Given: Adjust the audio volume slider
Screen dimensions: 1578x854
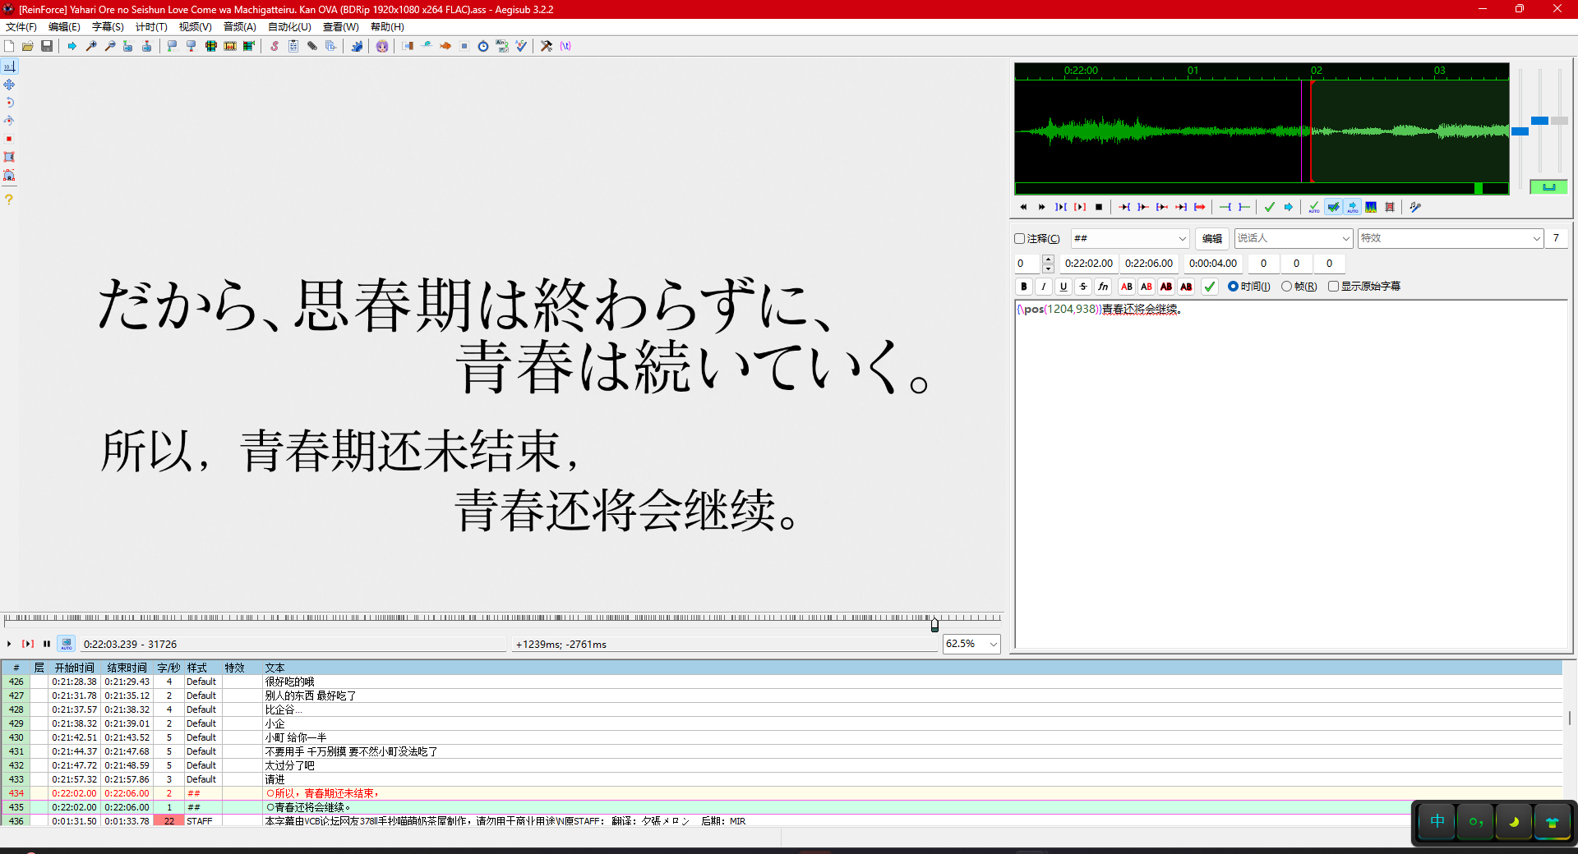Looking at the screenshot, I should click(x=1559, y=121).
